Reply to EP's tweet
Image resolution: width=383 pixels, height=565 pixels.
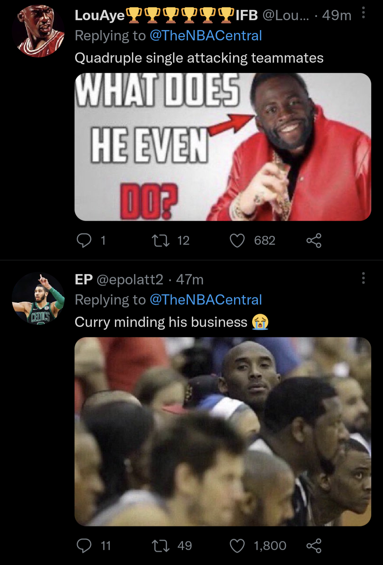(84, 546)
